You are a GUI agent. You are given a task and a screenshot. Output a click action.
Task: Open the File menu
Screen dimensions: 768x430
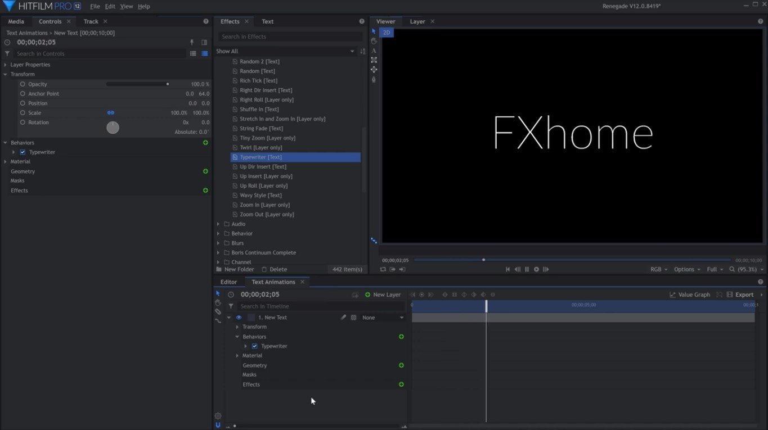[x=95, y=6]
